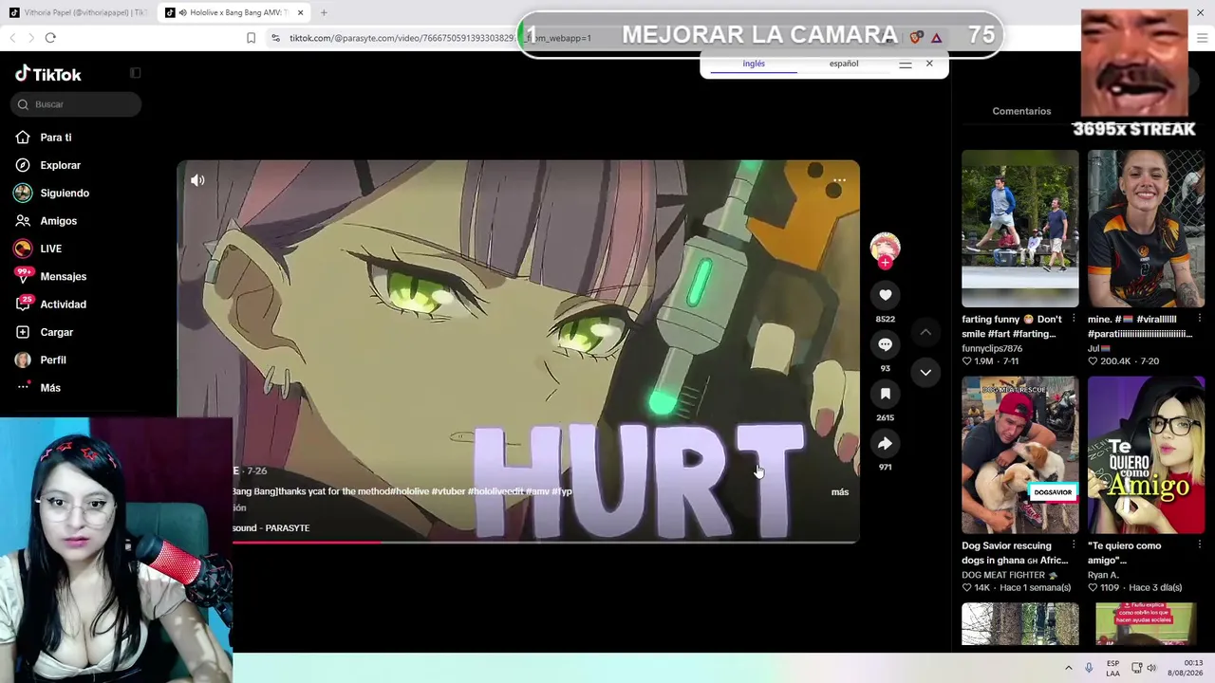The height and width of the screenshot is (683, 1215).
Task: Follow the creator with the plus badge
Action: coord(885,263)
